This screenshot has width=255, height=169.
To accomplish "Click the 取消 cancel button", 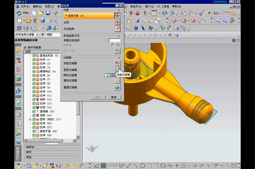I will [114, 97].
